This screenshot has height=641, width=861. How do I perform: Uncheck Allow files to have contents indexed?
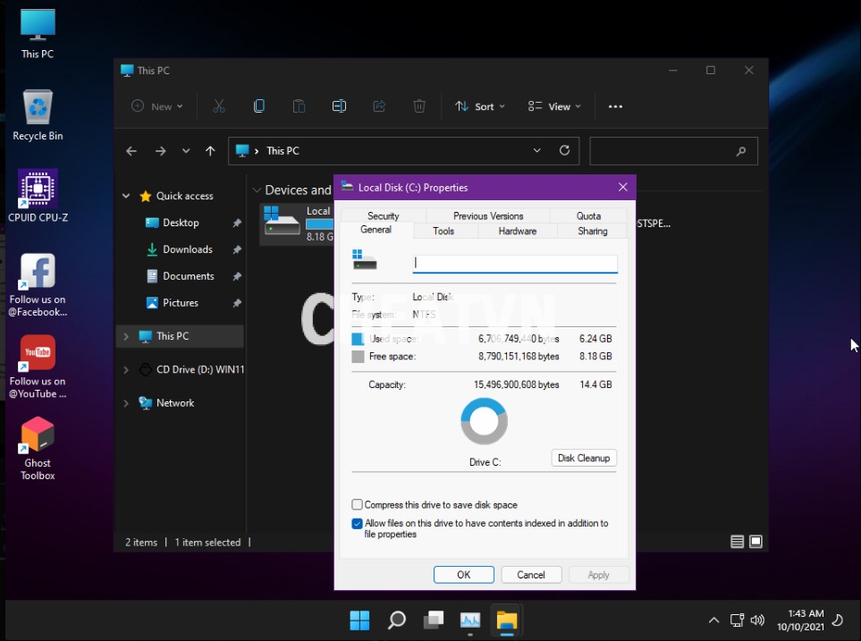coord(358,524)
